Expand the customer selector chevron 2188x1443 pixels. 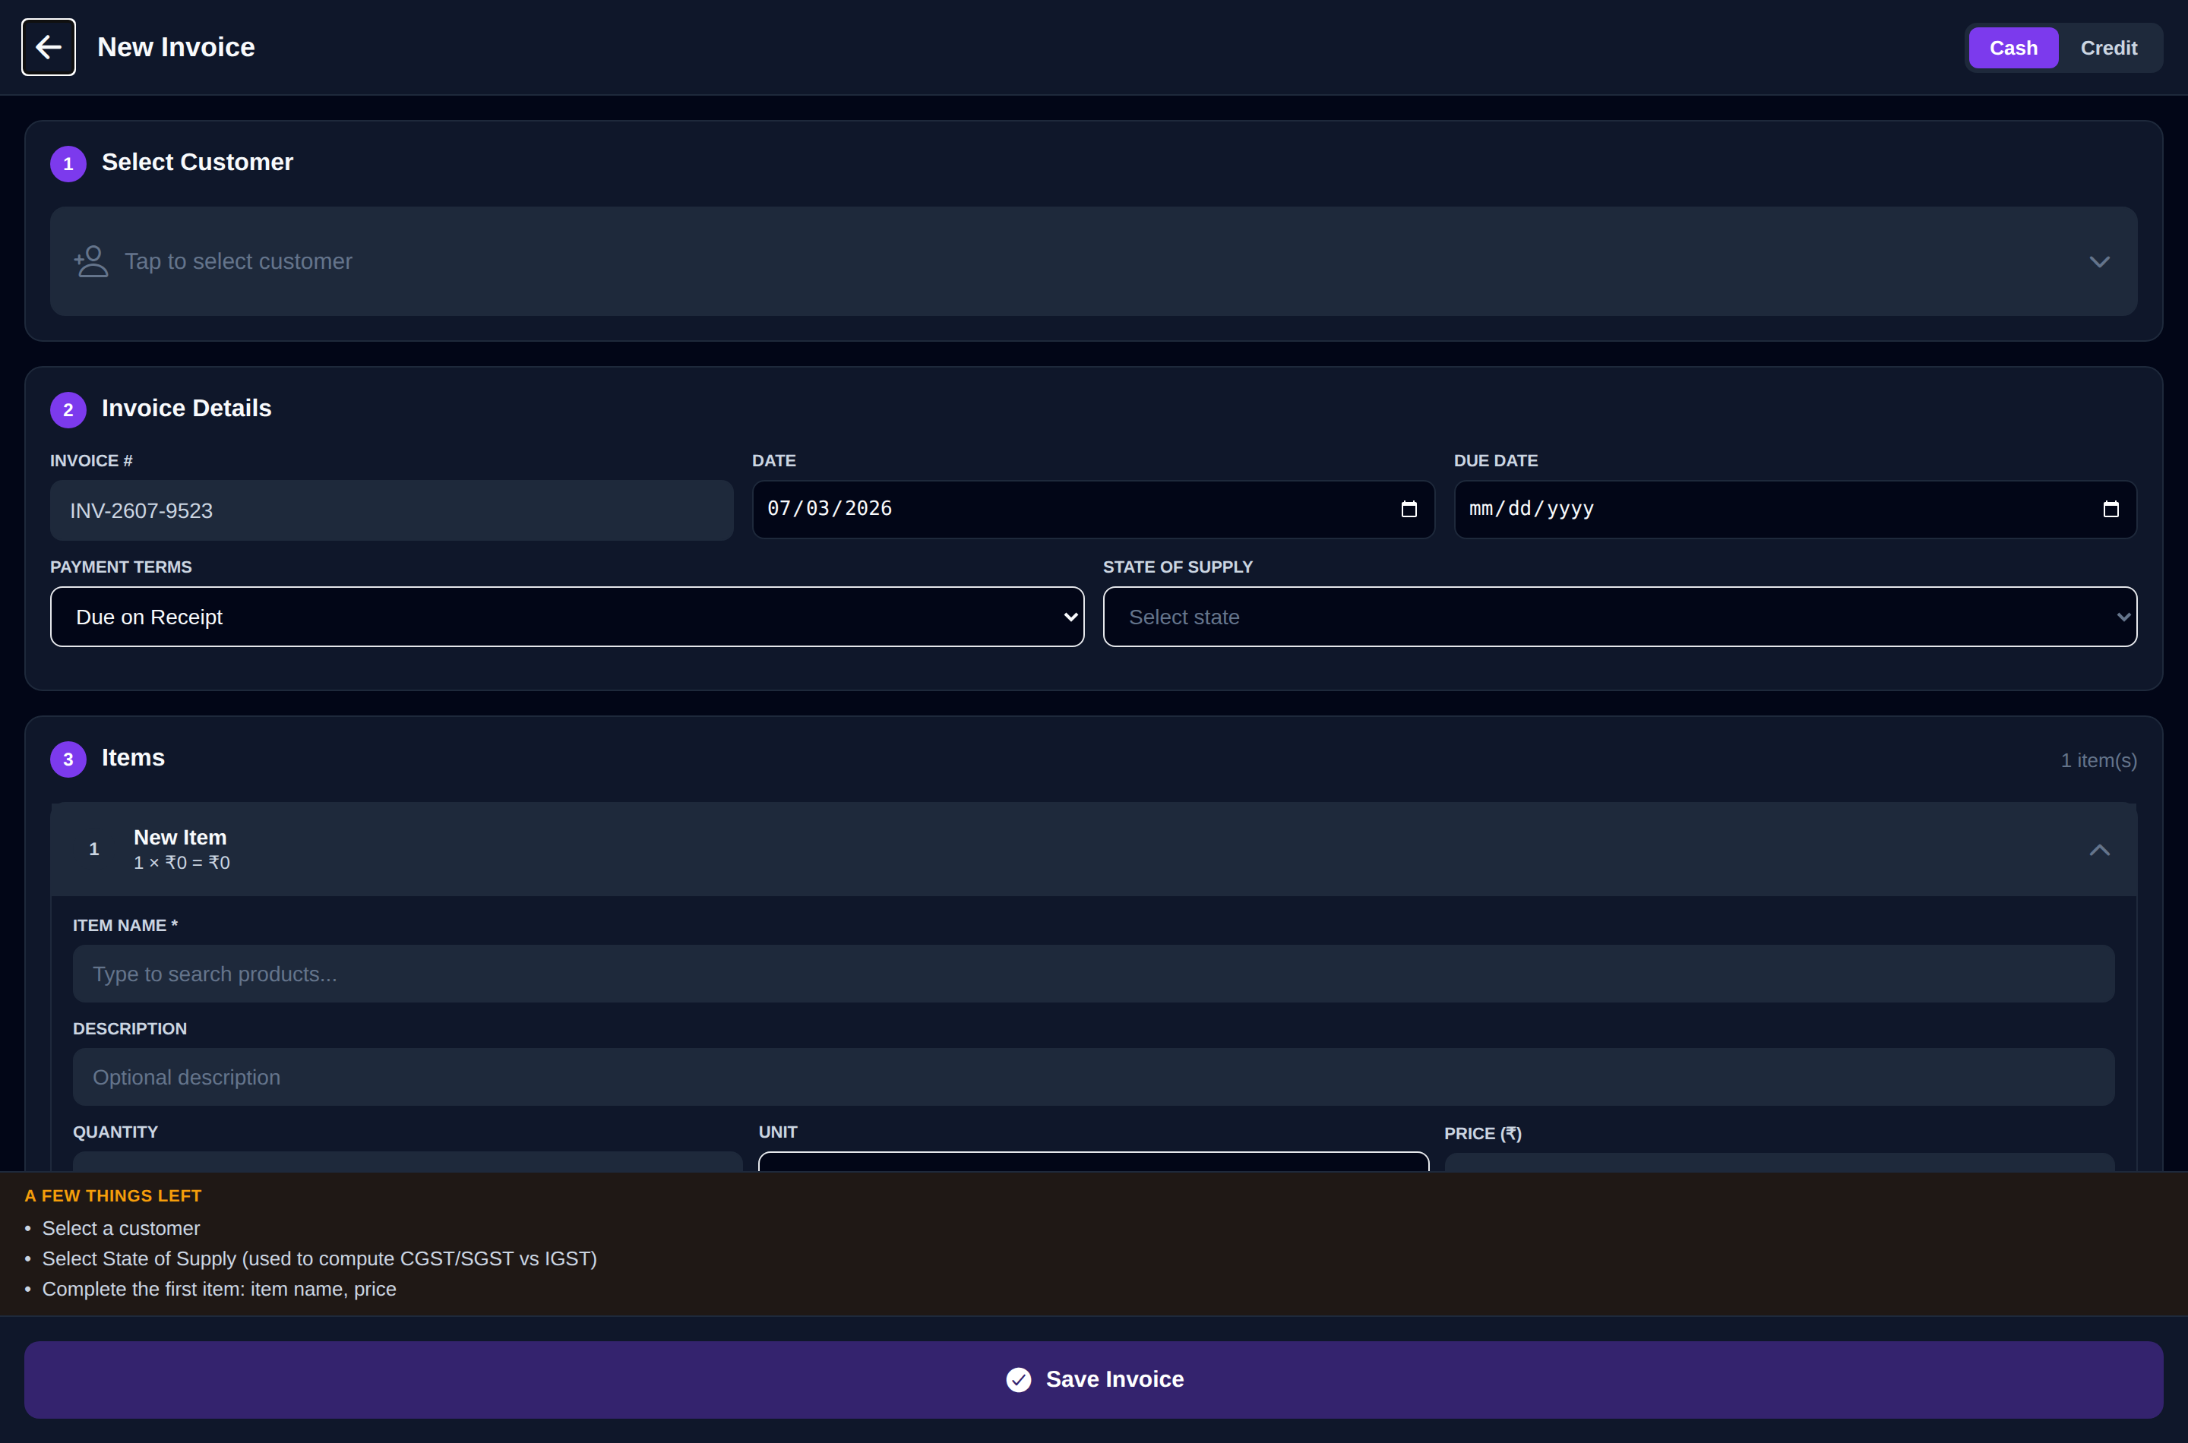[x=2100, y=262]
